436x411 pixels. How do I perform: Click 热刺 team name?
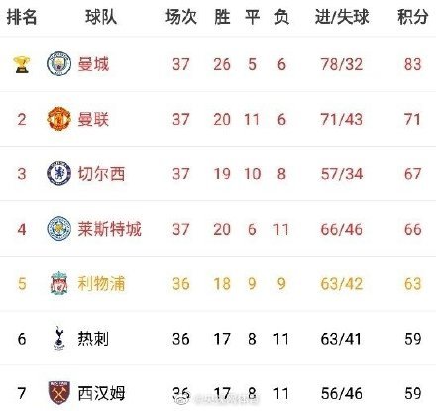pos(93,339)
